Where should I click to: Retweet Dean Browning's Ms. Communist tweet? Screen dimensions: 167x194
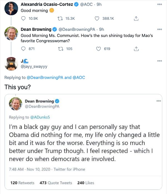(60, 49)
